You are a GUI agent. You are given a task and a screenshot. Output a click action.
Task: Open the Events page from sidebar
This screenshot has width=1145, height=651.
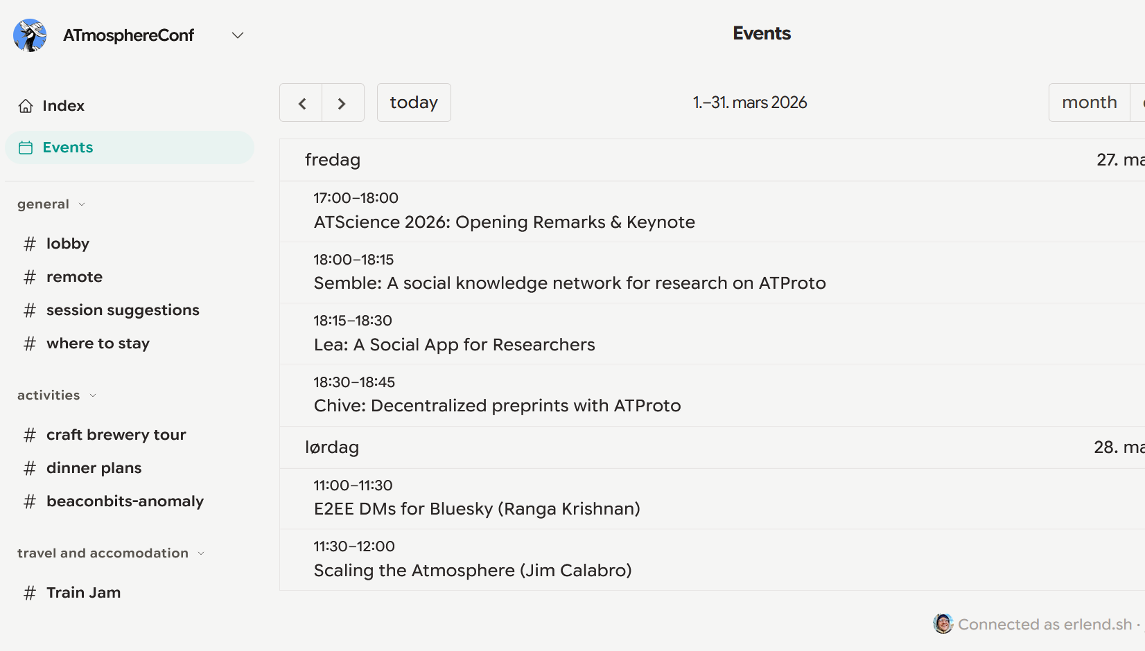(x=67, y=147)
